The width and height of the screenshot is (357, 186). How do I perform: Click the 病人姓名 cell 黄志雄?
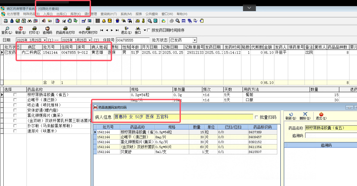(x=99, y=52)
